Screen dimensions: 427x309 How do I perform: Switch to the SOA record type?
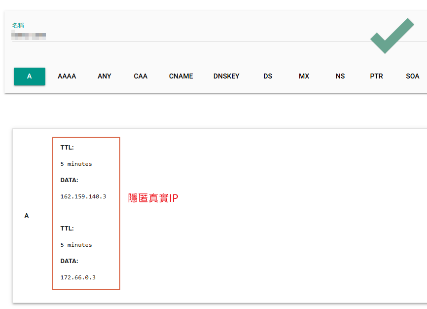click(412, 77)
